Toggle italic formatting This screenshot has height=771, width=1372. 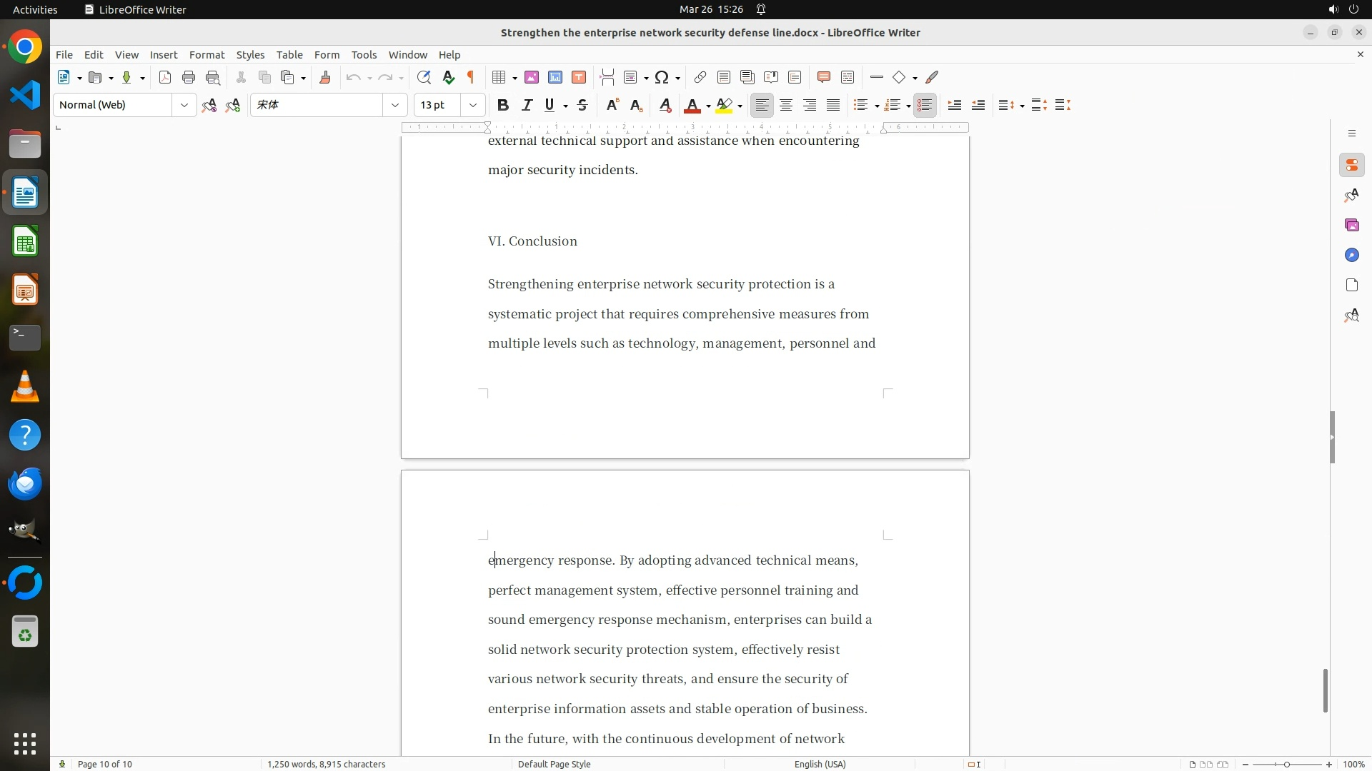coord(527,106)
